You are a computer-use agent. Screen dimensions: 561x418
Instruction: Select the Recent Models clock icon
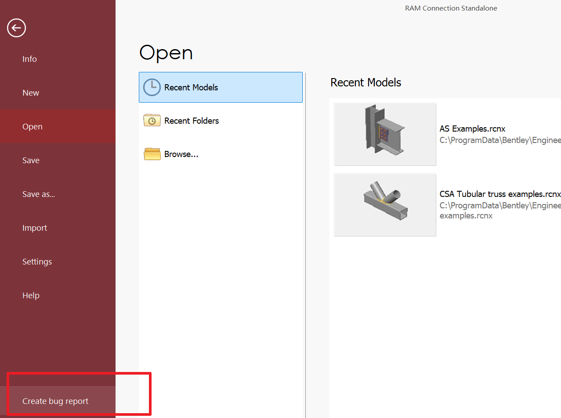(152, 87)
